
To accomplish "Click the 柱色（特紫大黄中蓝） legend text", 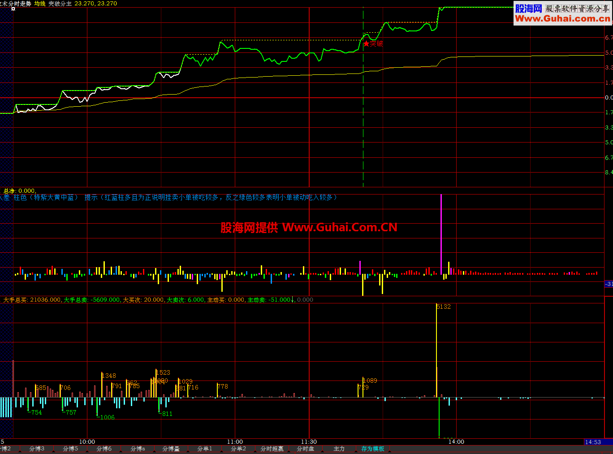I will coord(46,198).
